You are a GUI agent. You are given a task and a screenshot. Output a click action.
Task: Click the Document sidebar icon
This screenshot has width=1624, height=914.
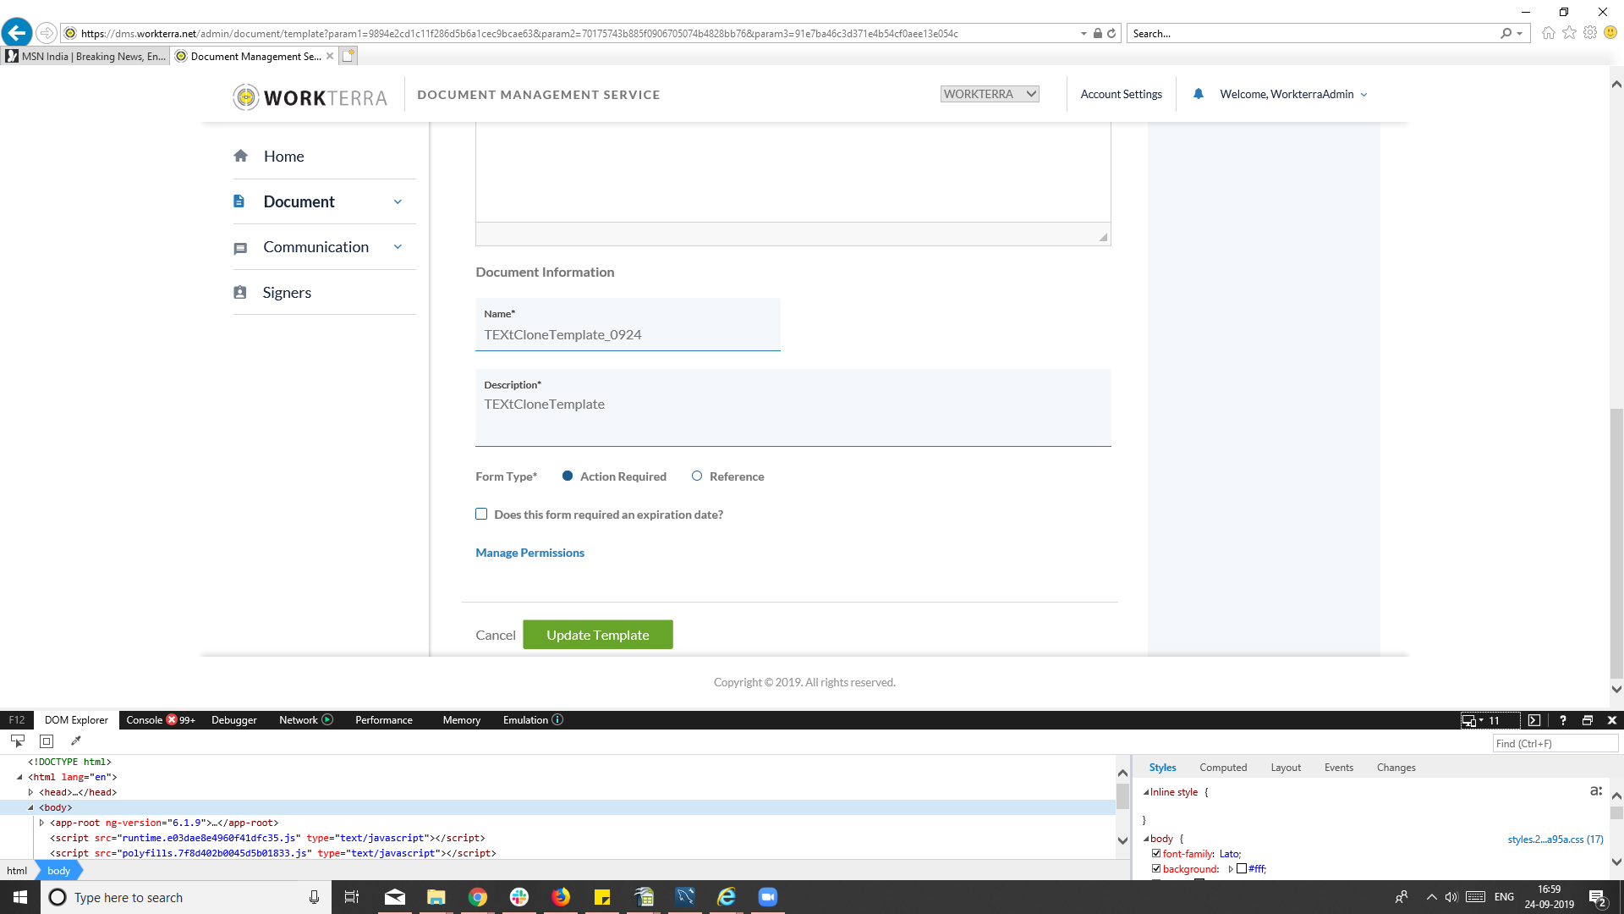(240, 201)
